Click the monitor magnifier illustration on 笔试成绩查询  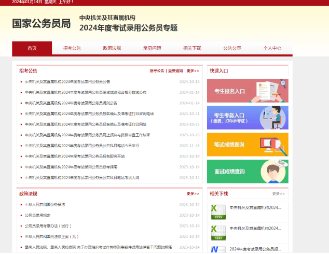pyautogui.click(x=273, y=146)
